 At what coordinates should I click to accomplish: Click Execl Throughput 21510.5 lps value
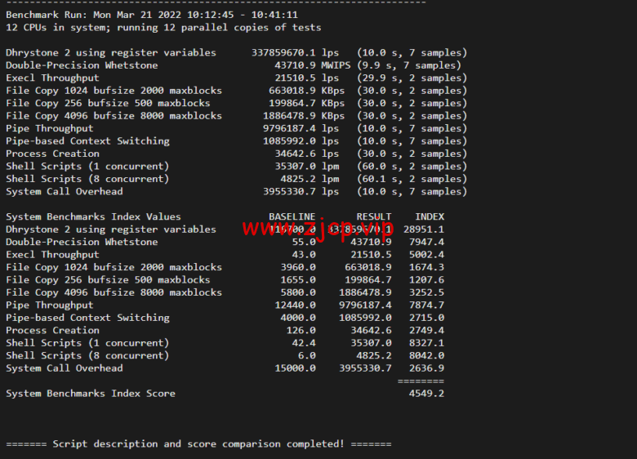pyautogui.click(x=307, y=78)
